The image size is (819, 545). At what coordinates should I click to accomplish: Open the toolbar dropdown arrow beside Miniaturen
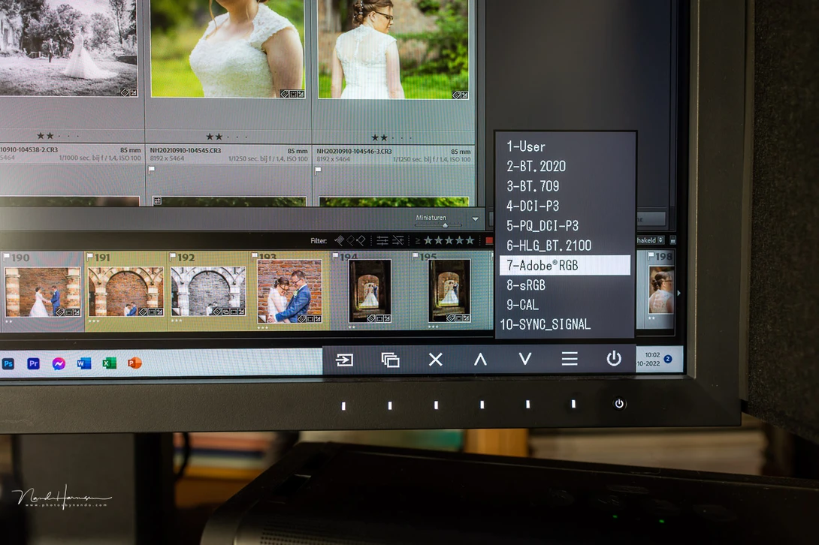tap(476, 219)
